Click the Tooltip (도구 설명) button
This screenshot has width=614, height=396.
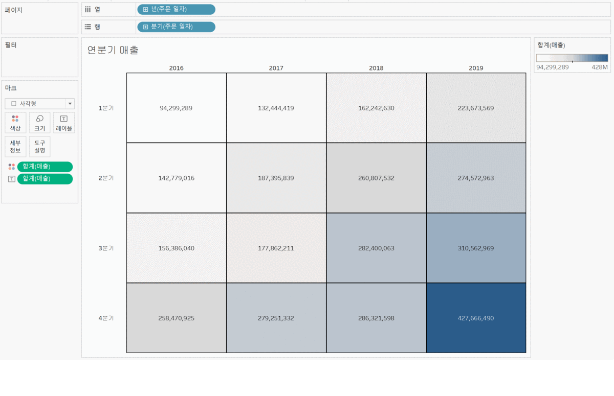point(40,147)
